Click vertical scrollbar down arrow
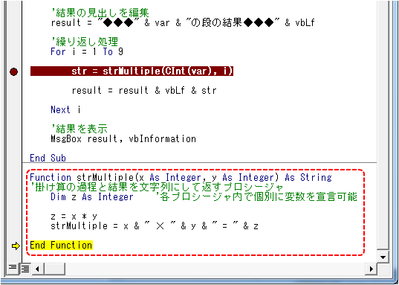The height and width of the screenshot is (285, 399). [383, 257]
